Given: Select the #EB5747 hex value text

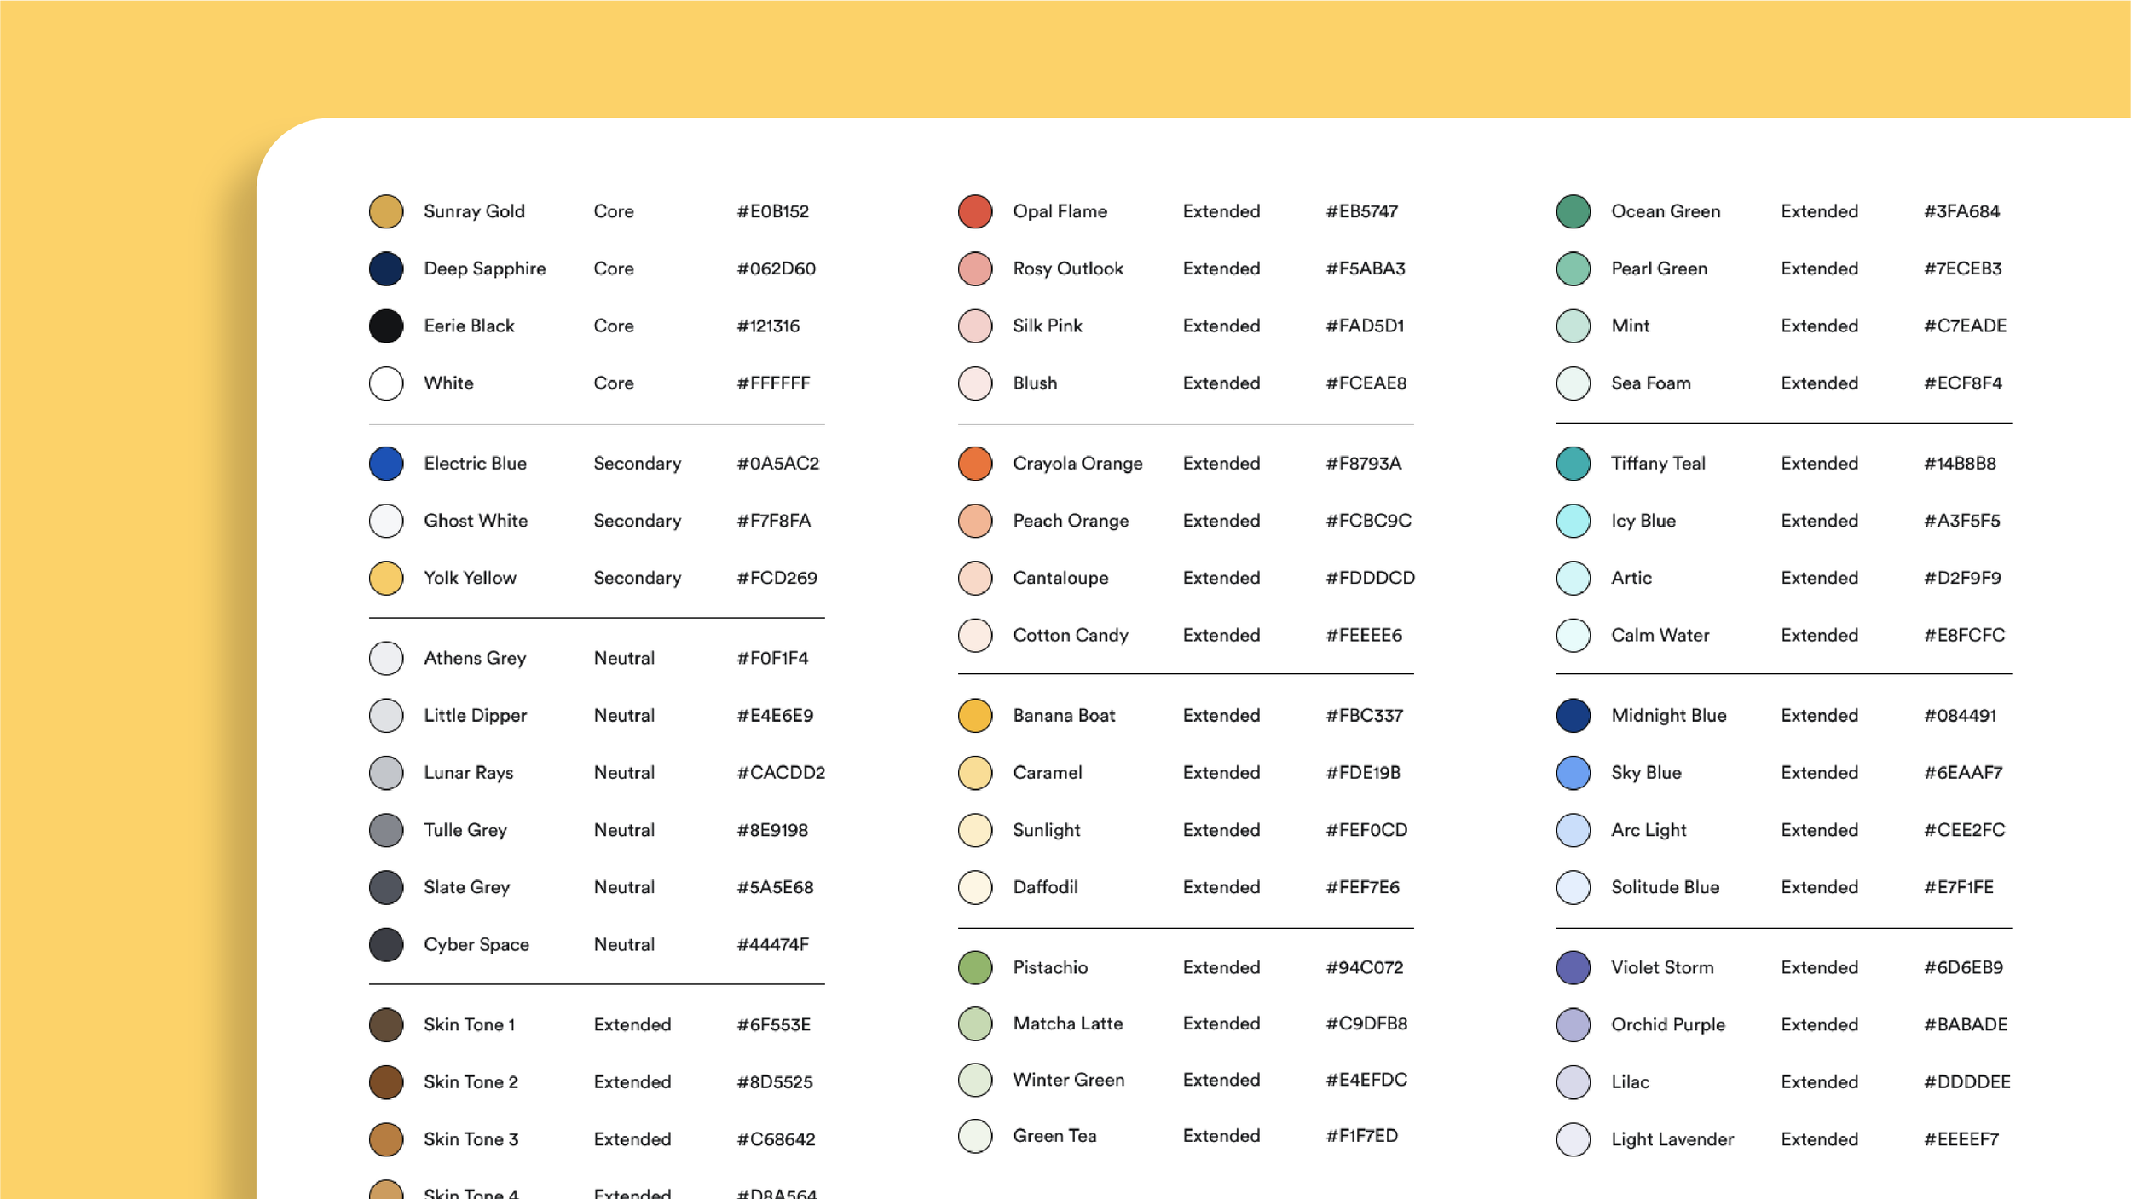Looking at the screenshot, I should coord(1361,211).
